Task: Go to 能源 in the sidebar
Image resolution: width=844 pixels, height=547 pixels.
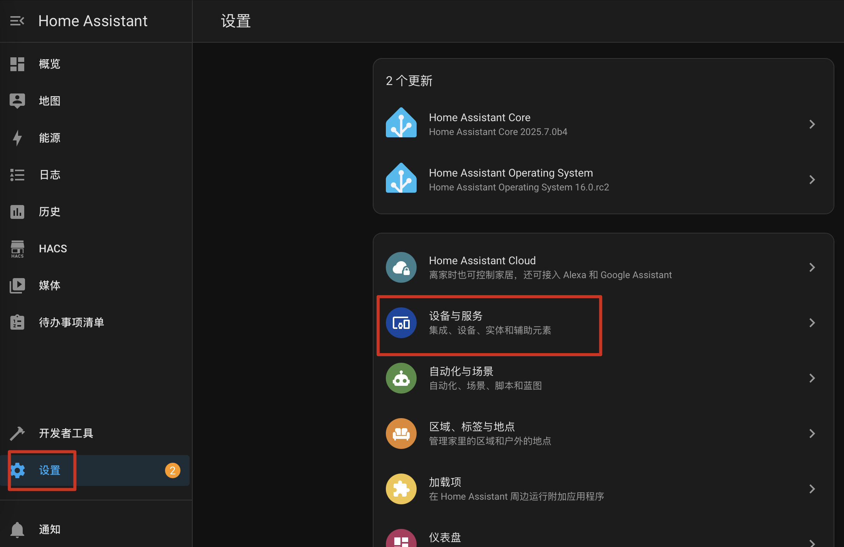Action: (x=95, y=138)
